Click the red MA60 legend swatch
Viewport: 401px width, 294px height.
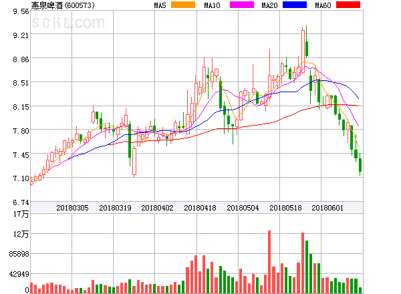[348, 5]
